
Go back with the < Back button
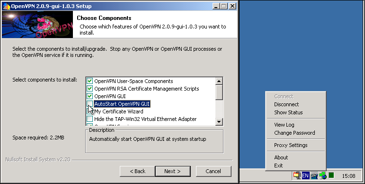[x=137, y=171]
